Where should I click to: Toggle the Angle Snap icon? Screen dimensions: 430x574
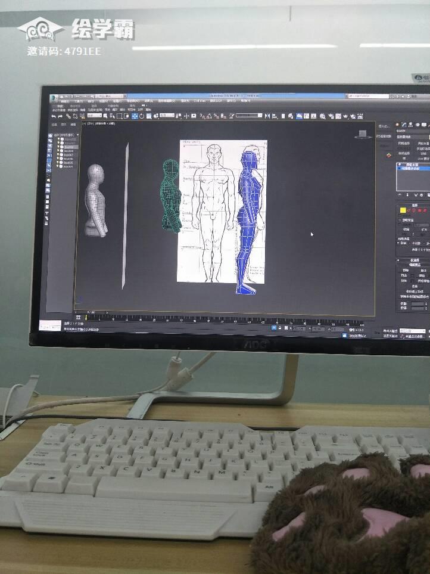[x=210, y=116]
